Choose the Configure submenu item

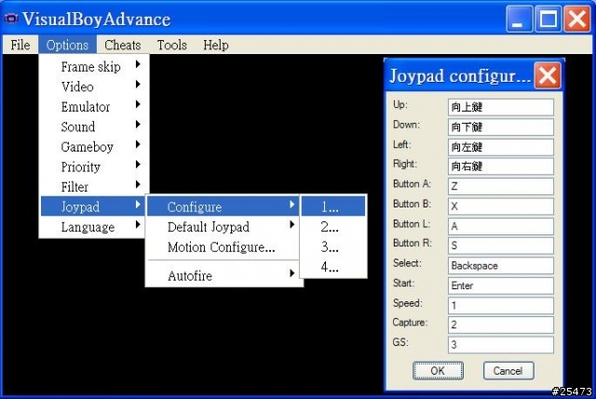click(x=223, y=206)
